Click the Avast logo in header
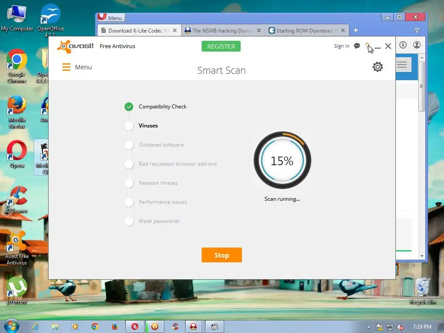Viewport: 444px width, 333px height. pos(75,46)
